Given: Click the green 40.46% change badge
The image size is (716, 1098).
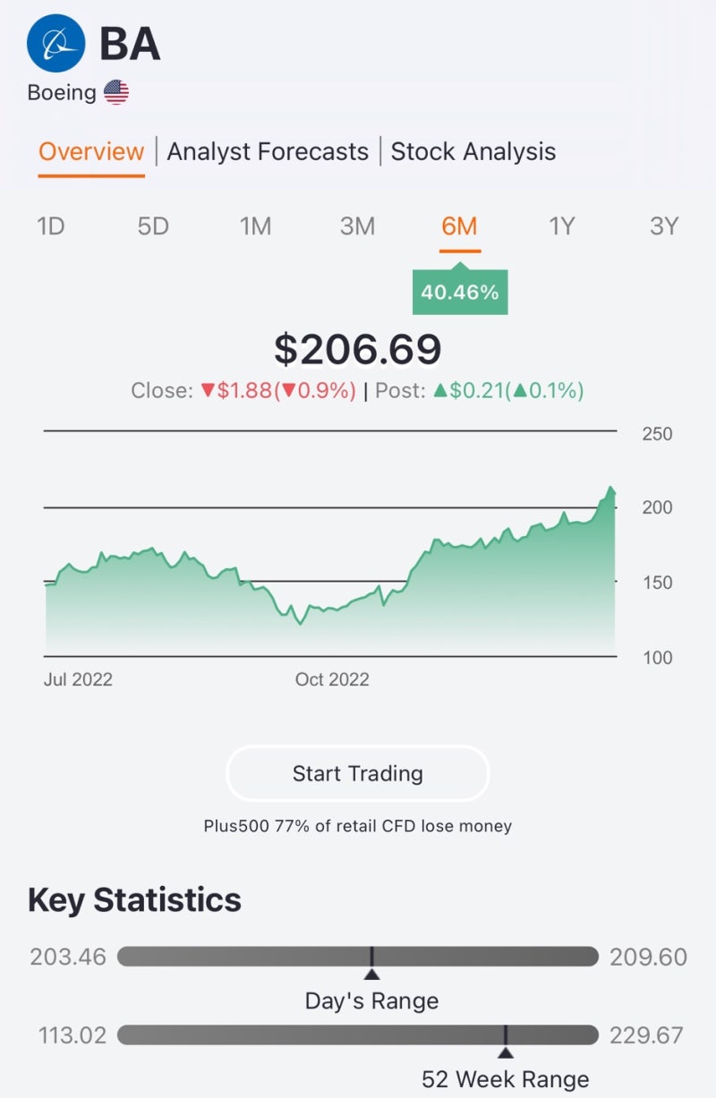Looking at the screenshot, I should pos(460,293).
